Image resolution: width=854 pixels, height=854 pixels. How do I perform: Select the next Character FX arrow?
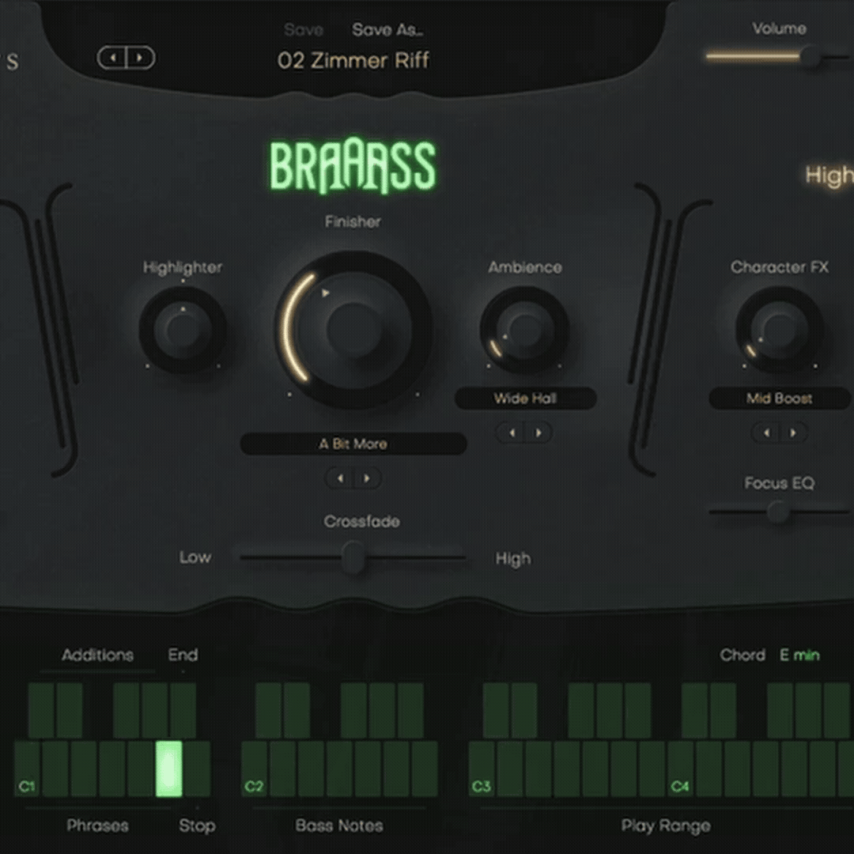(x=794, y=433)
